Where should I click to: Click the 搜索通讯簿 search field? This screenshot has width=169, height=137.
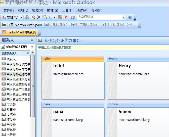click(x=100, y=17)
